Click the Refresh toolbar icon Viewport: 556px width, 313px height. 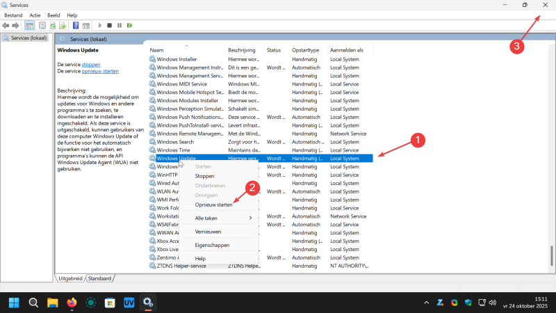coord(52,26)
